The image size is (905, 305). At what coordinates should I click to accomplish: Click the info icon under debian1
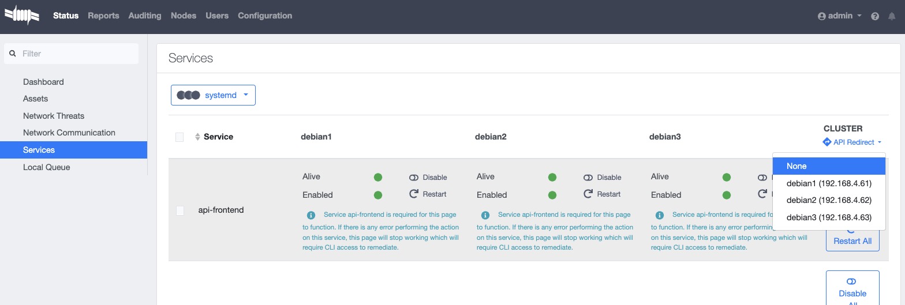pyautogui.click(x=311, y=215)
